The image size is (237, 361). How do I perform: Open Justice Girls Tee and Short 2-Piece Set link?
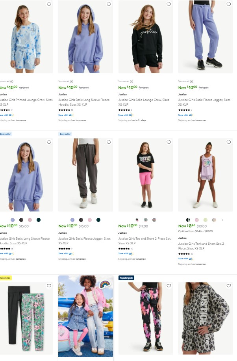tap(145, 241)
